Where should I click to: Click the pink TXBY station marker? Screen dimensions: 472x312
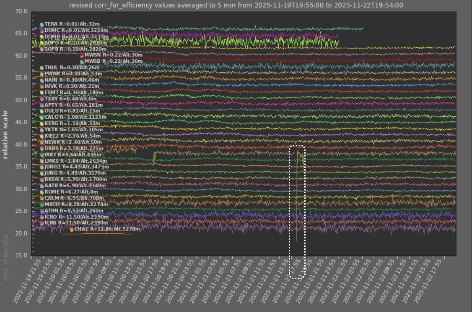[x=41, y=99]
